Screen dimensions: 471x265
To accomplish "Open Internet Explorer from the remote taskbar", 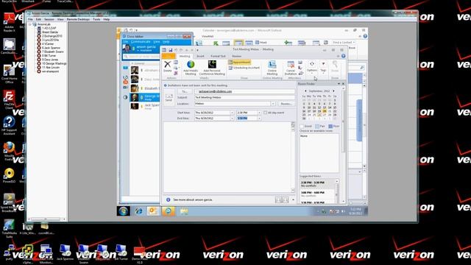I will (x=138, y=211).
